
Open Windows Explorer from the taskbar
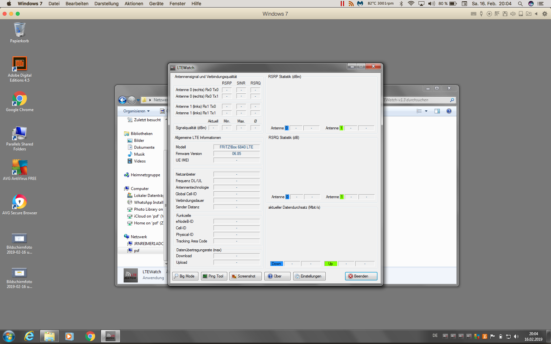tap(50, 336)
